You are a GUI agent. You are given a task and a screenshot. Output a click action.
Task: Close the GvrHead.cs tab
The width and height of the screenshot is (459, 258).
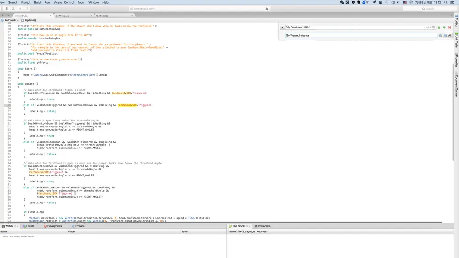pos(132,16)
